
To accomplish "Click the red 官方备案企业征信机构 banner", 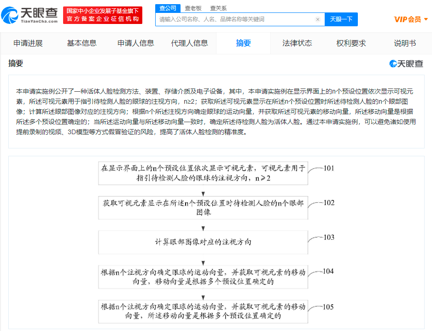I will point(103,15).
